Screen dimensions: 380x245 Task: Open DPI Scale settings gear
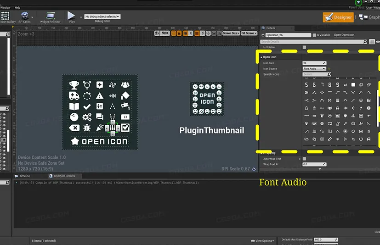point(254,169)
